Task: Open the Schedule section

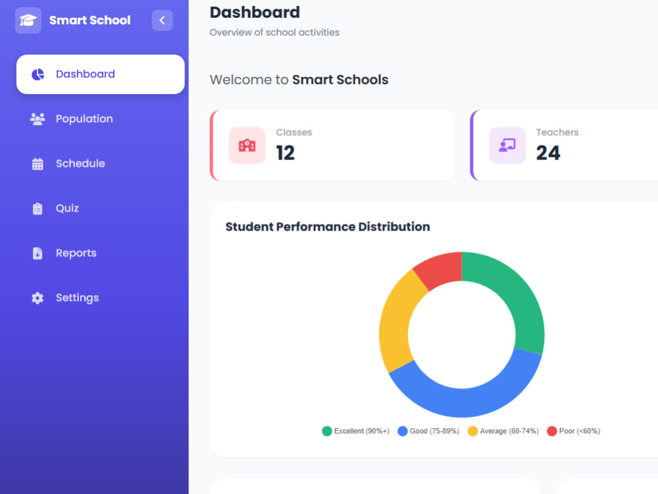Action: (x=100, y=164)
